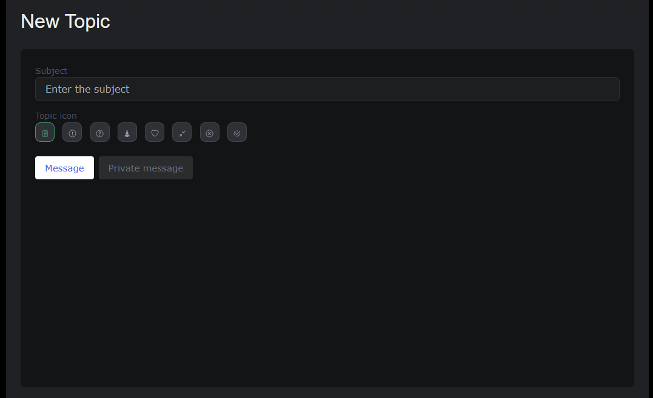
Task: Pick the circled X topic icon
Action: click(210, 132)
